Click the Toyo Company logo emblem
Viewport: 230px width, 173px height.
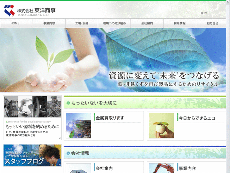pyautogui.click(x=9, y=10)
